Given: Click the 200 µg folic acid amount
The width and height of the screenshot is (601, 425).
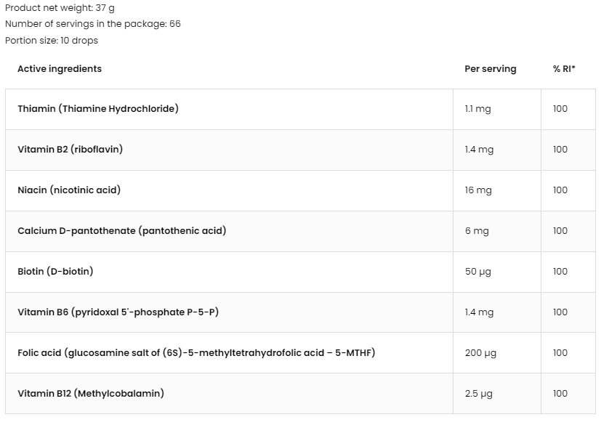Looking at the screenshot, I should tap(480, 353).
